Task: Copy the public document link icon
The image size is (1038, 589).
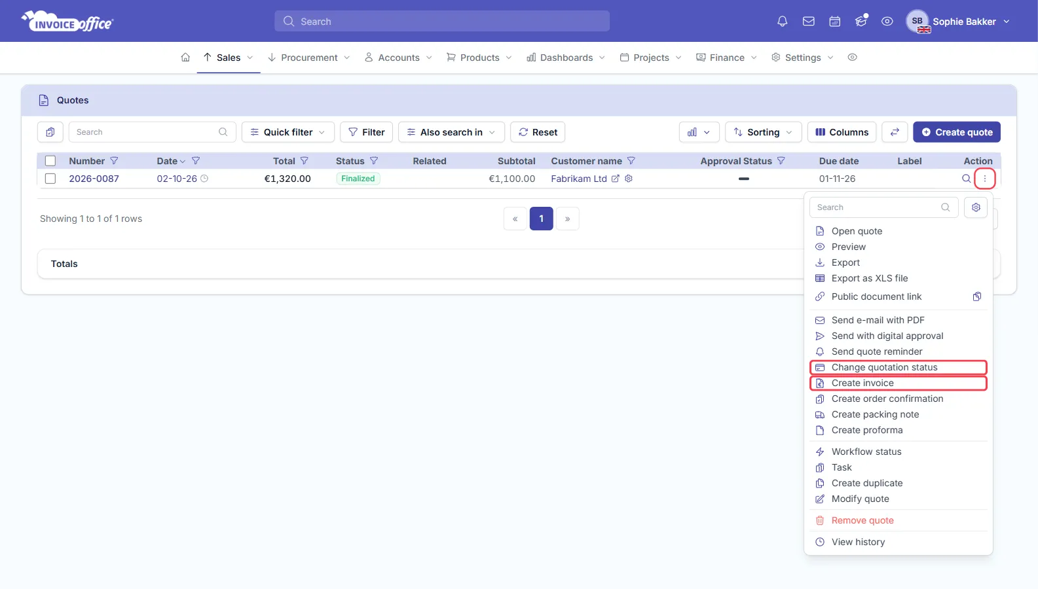Action: tap(977, 296)
